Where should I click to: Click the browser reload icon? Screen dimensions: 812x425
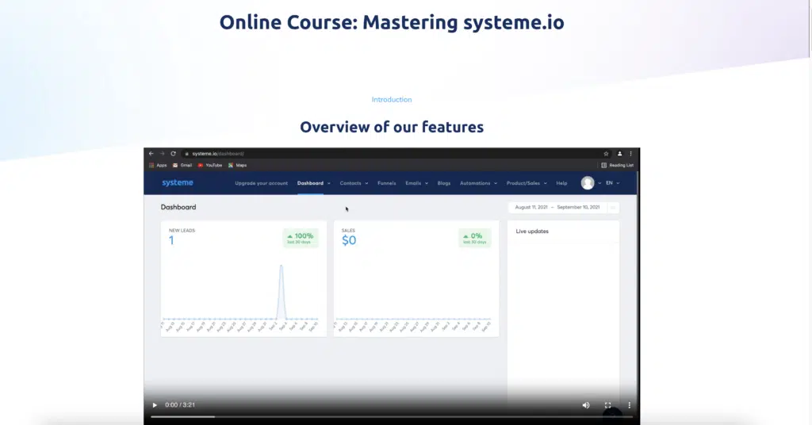click(x=173, y=153)
